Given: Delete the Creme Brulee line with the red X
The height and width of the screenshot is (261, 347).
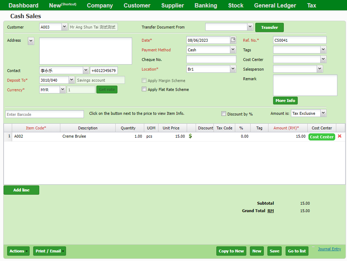Looking at the screenshot, I should (340, 136).
